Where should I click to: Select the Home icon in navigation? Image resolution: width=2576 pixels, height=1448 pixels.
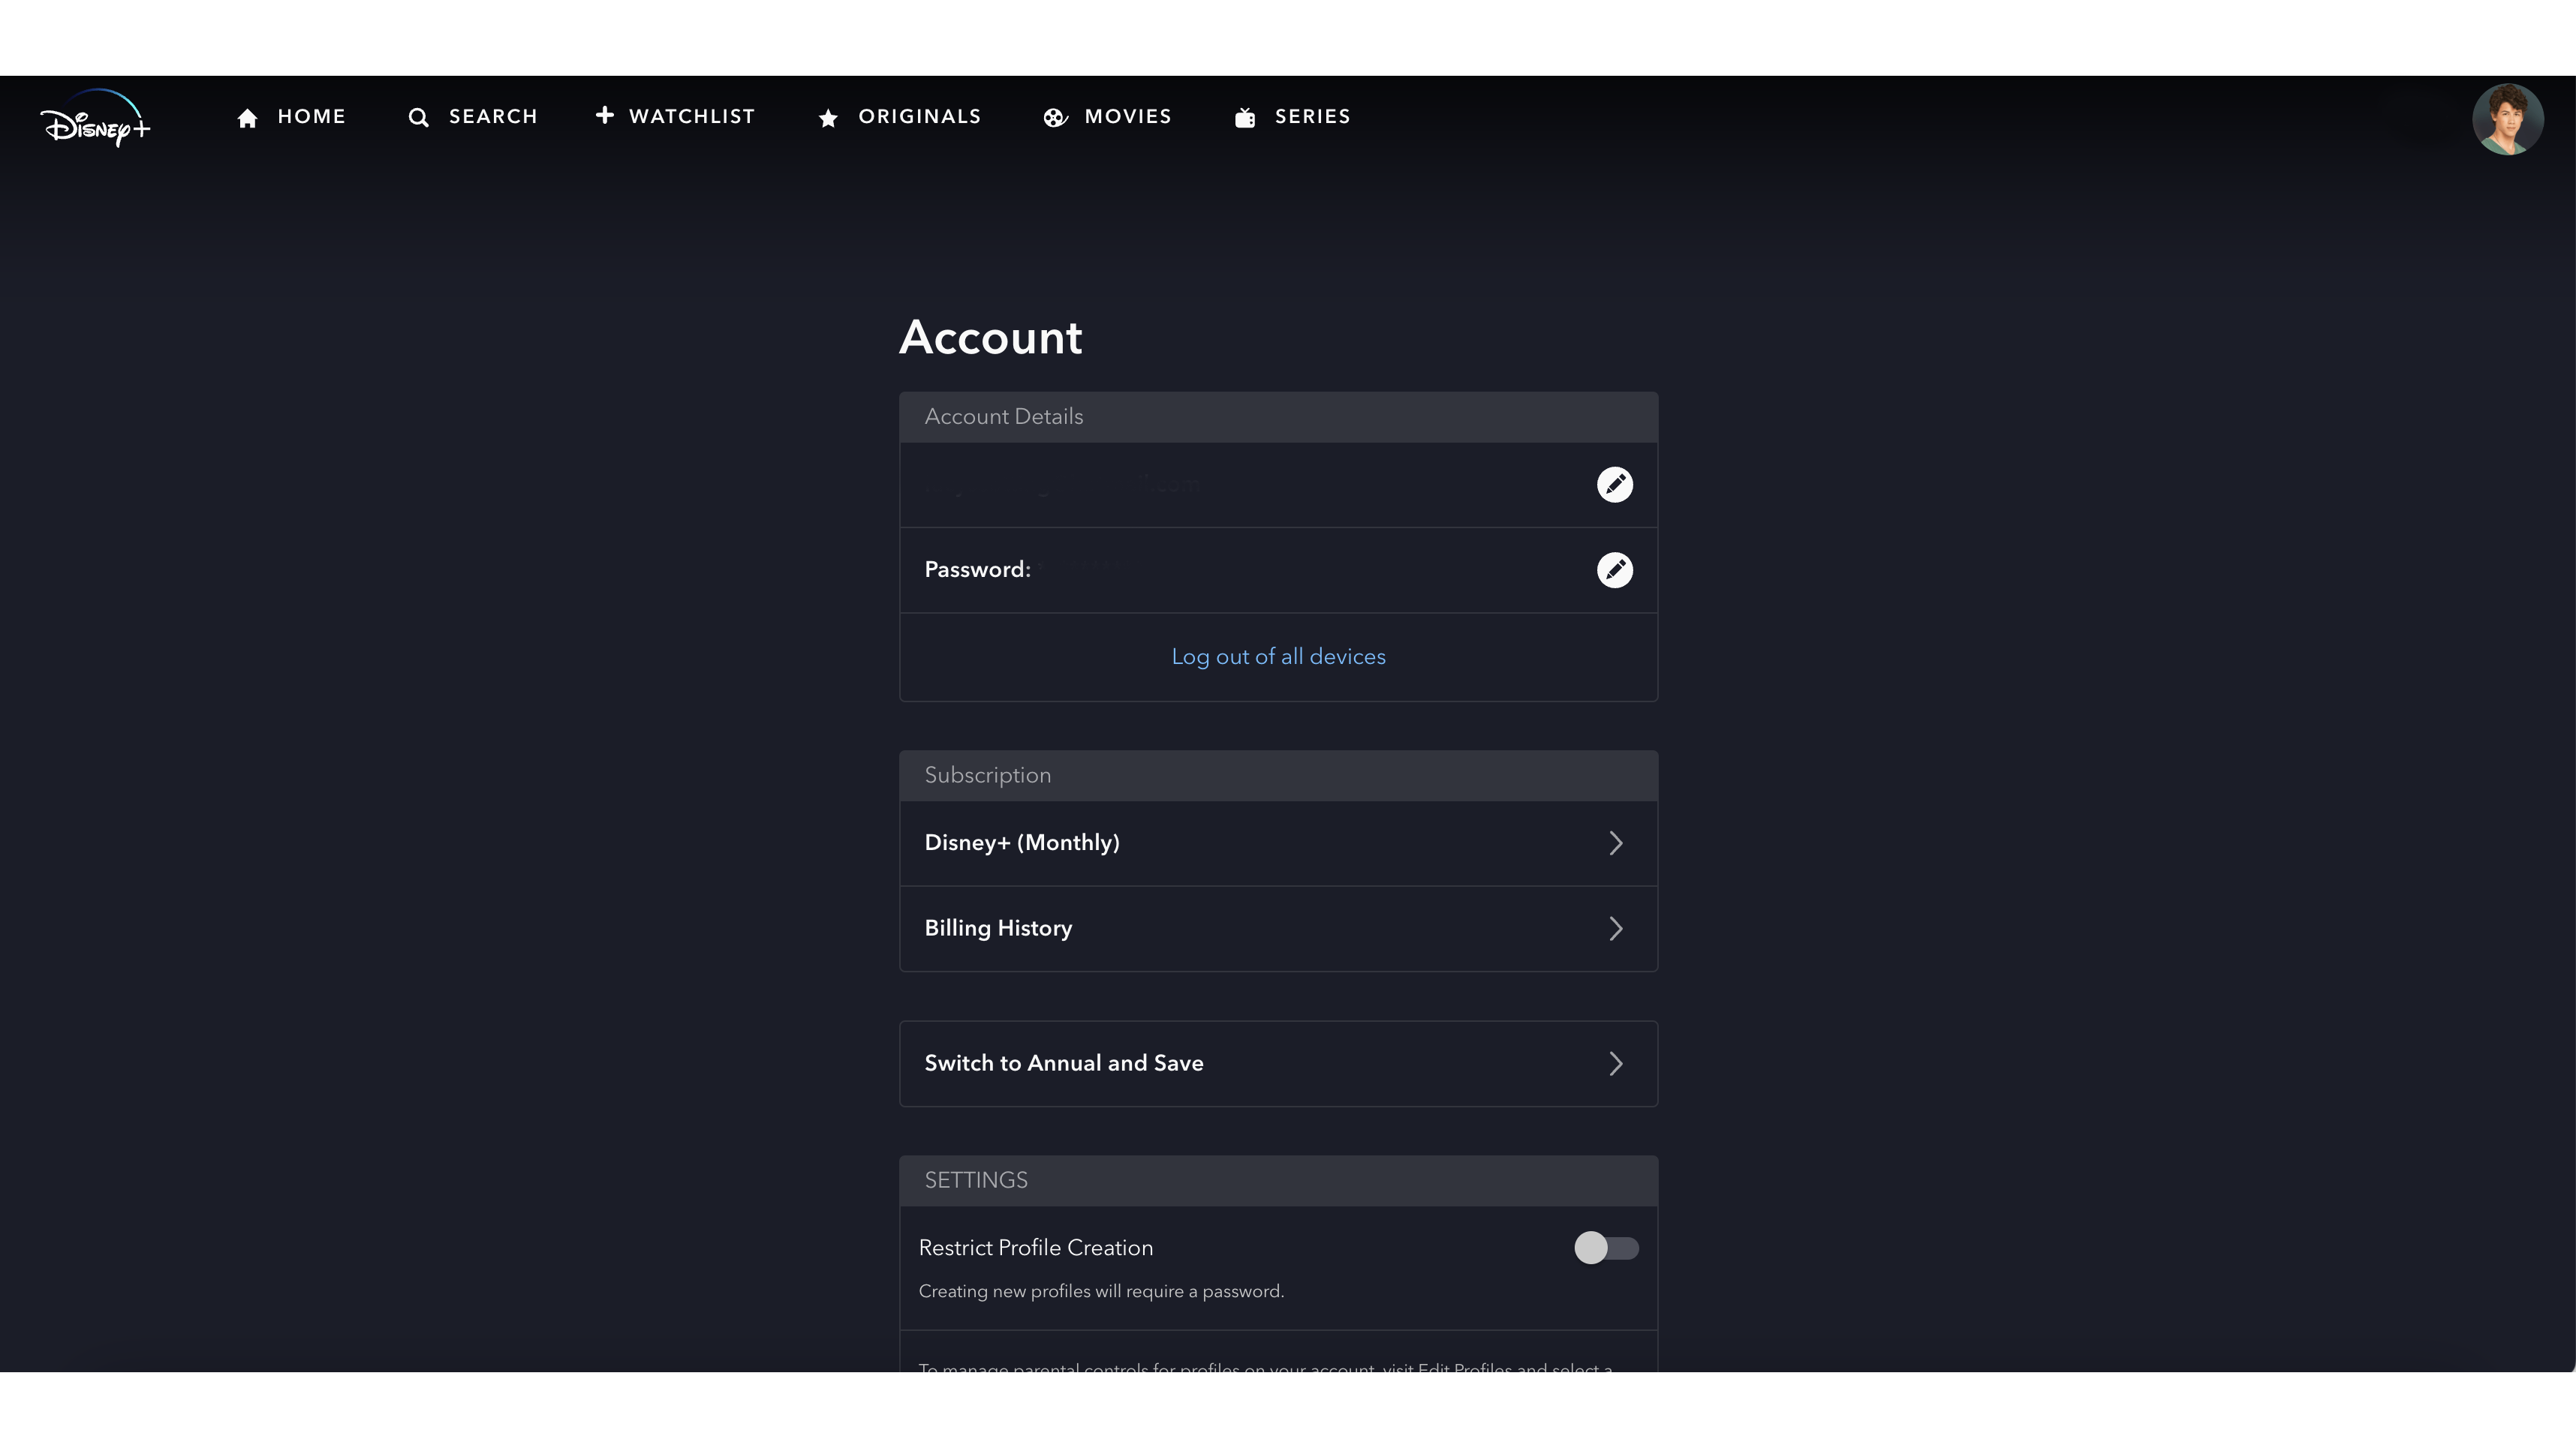click(247, 117)
